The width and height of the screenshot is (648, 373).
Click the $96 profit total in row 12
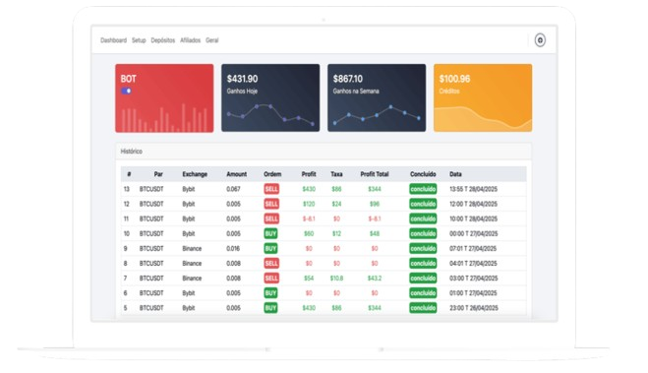(375, 204)
